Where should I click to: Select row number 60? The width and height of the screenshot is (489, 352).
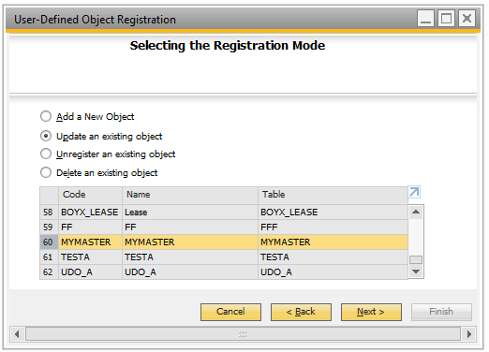coord(49,242)
